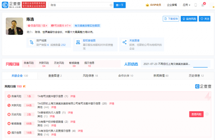Viewport: 215px width, 140px height.
Task: Open notifications bell icon
Action: (x=203, y=5)
